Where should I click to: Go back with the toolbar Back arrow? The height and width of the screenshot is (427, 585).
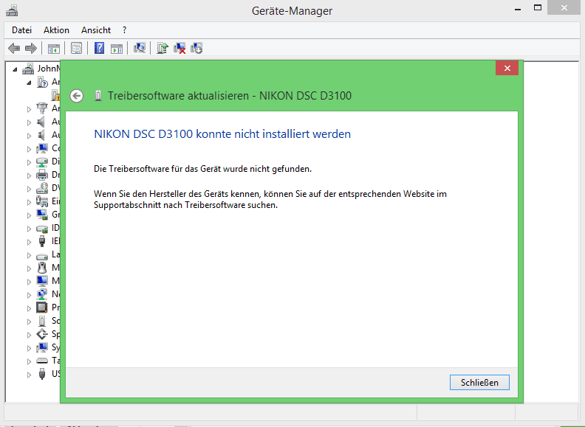(x=14, y=48)
